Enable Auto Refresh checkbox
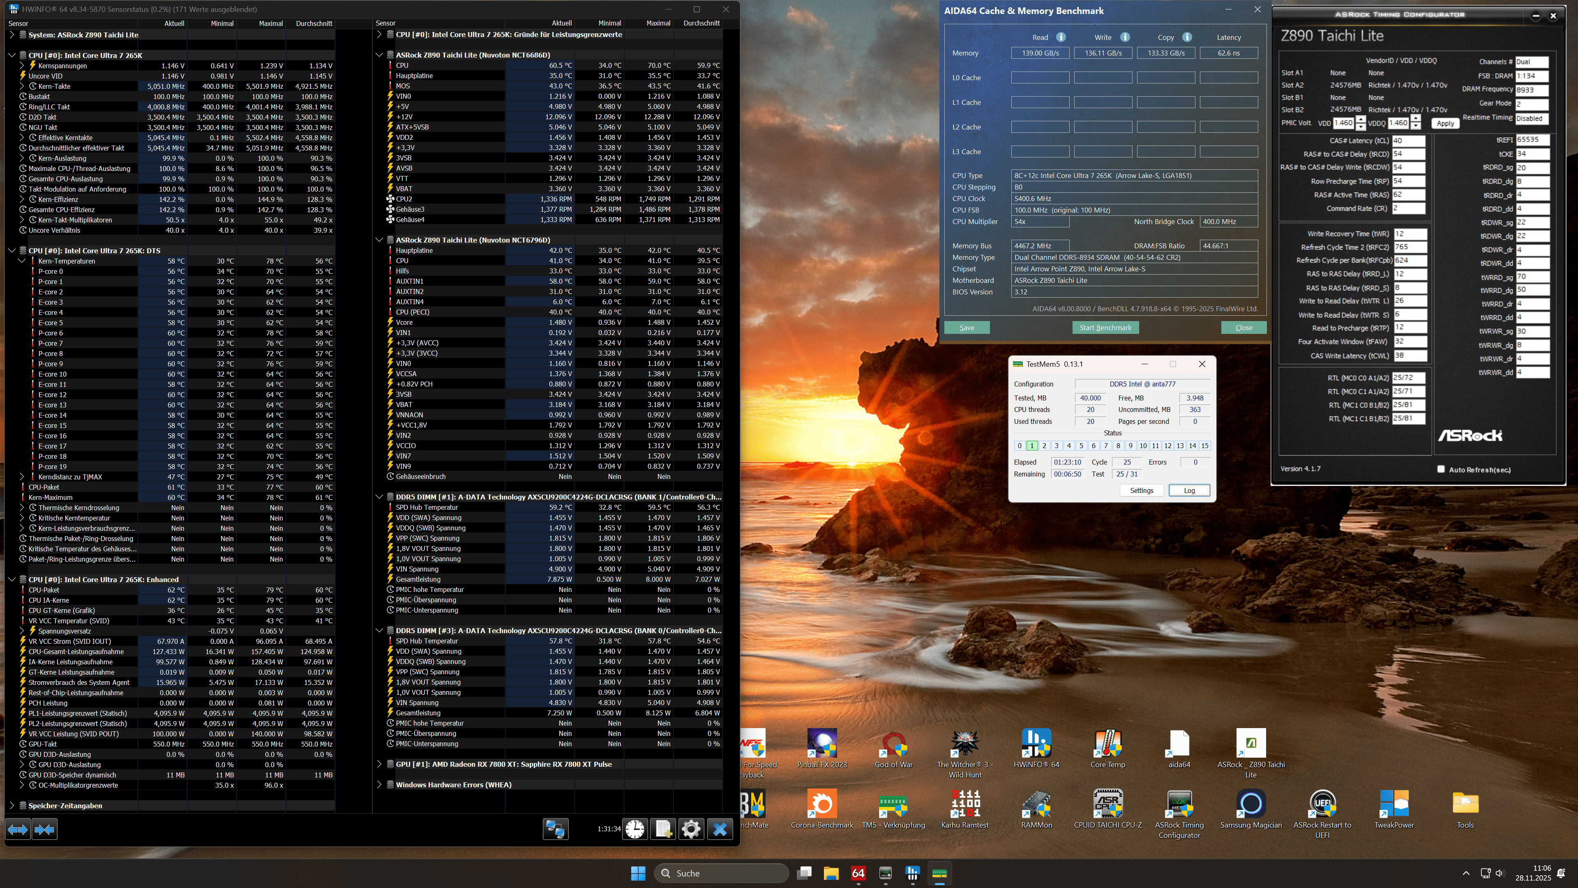The image size is (1578, 888). (1441, 469)
